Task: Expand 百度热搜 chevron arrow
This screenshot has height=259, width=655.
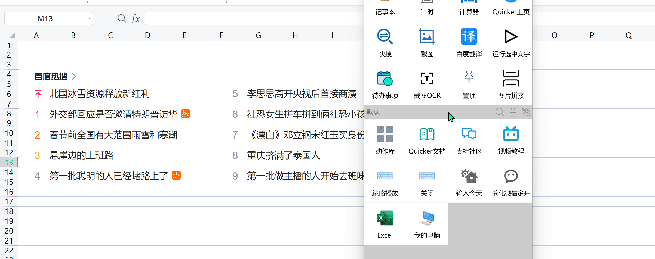Action: [74, 76]
